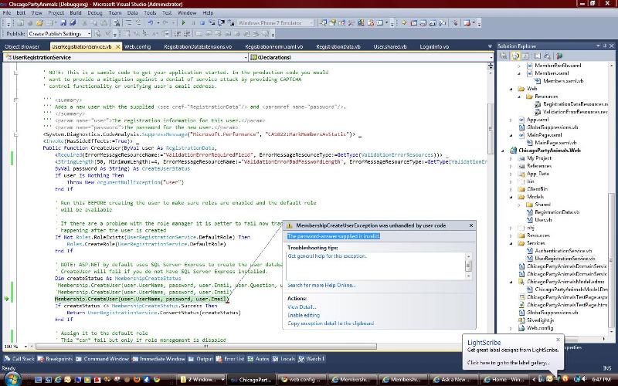618x386 pixels.
Task: Collapse the ChicagoPartyAnimals.Web project node
Action: (x=504, y=151)
